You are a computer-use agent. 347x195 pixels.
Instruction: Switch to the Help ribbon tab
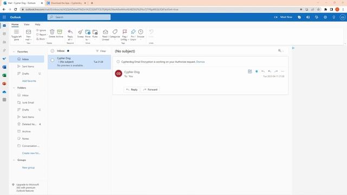(37, 24)
